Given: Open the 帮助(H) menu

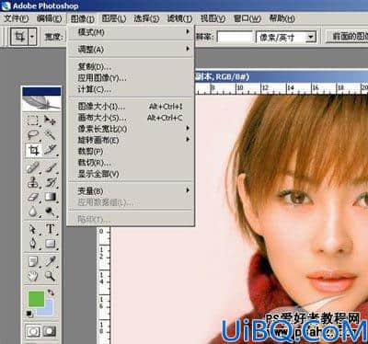Looking at the screenshot, I should click(x=282, y=18).
